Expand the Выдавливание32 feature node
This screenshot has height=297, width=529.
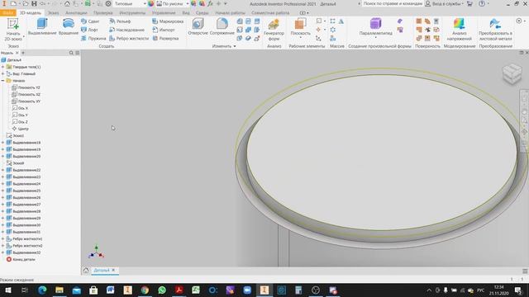coord(3,252)
